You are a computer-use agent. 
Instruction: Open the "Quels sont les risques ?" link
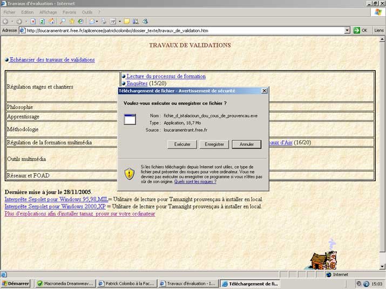[195, 182]
